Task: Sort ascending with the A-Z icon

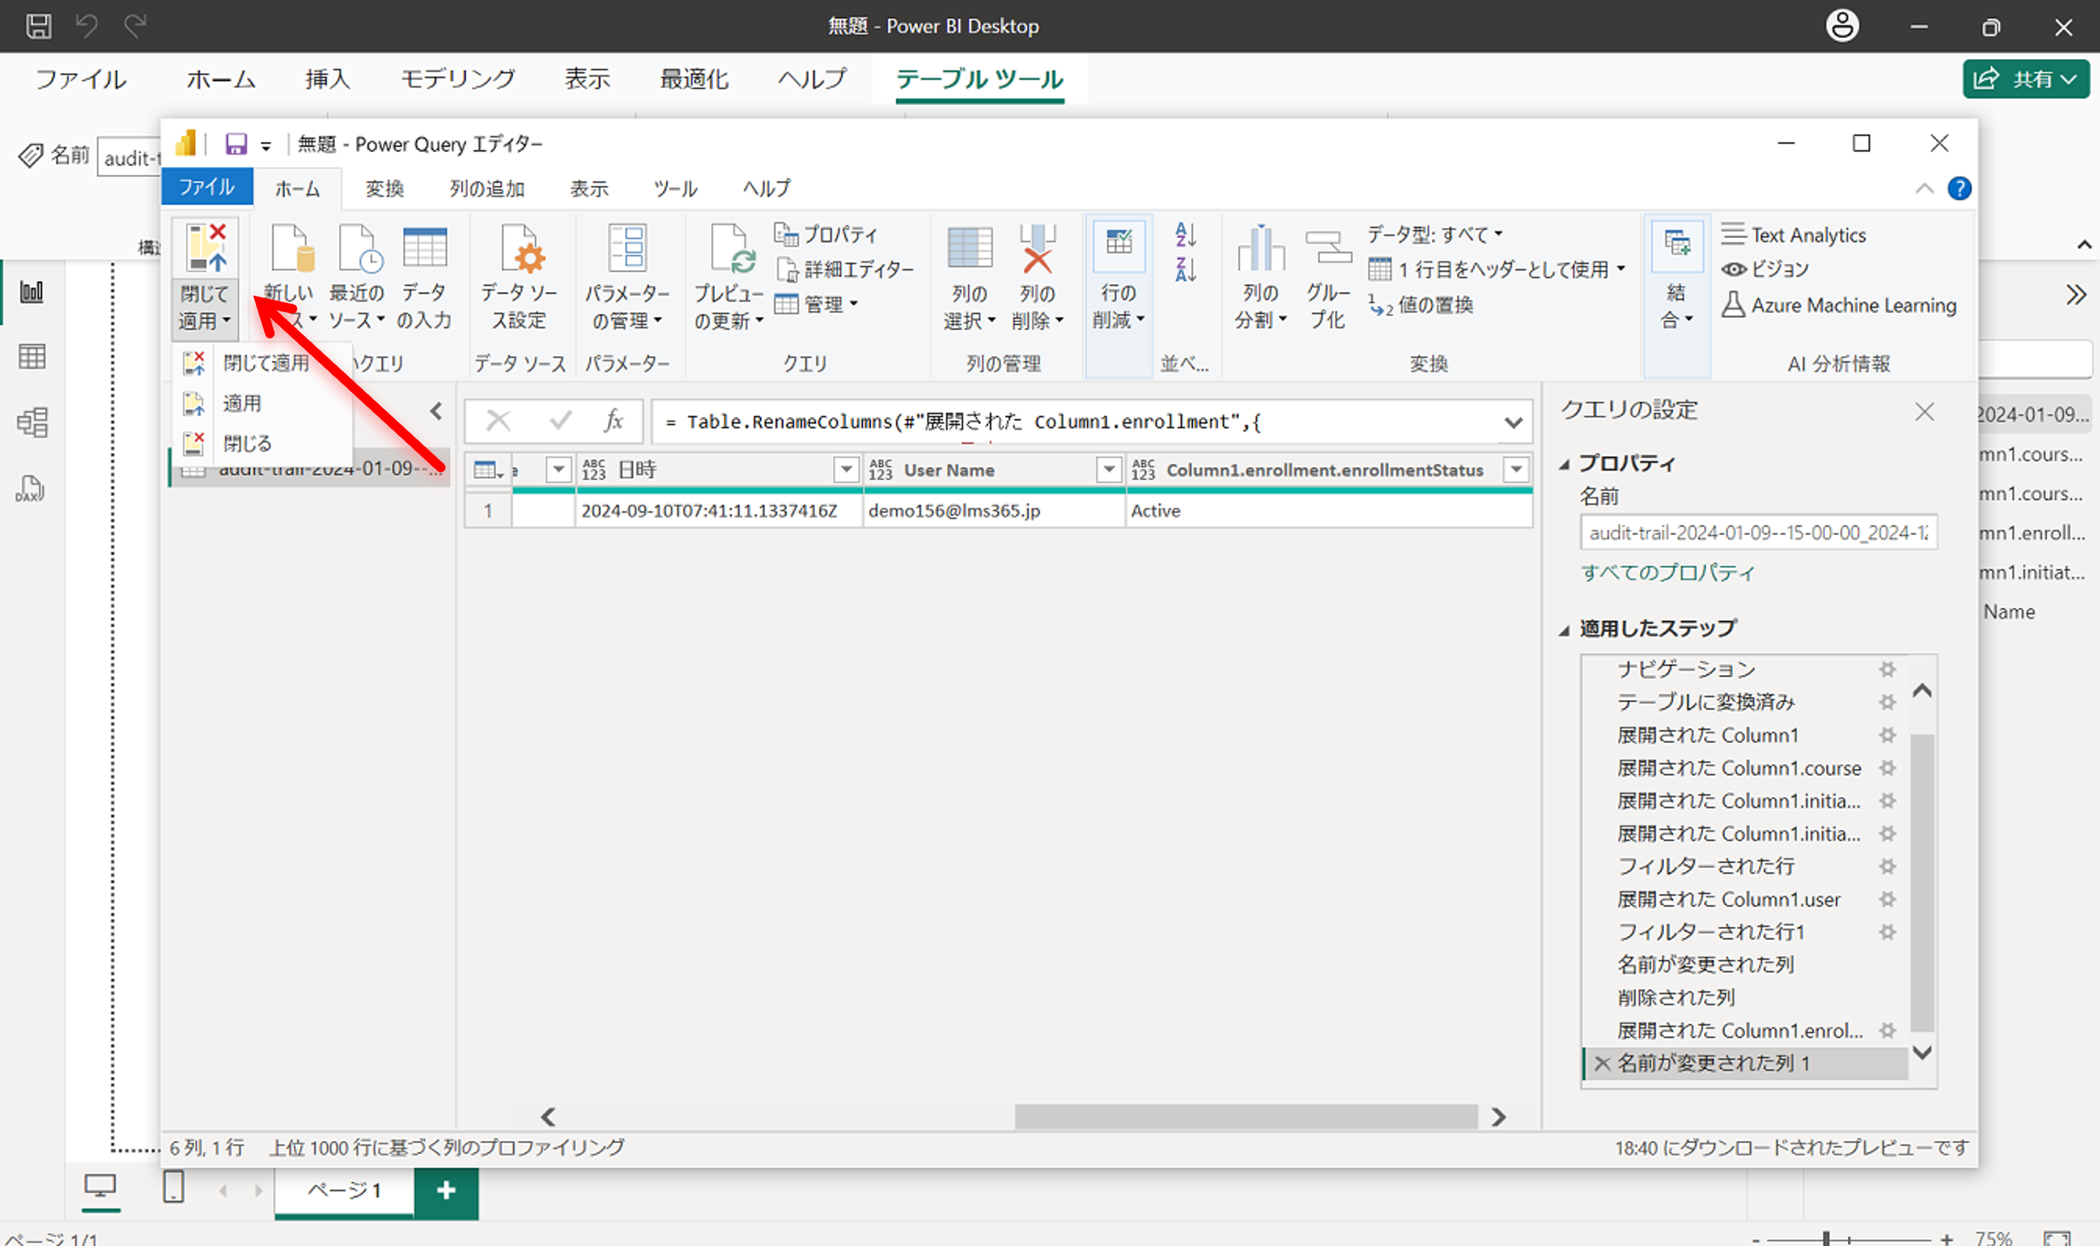Action: pos(1185,234)
